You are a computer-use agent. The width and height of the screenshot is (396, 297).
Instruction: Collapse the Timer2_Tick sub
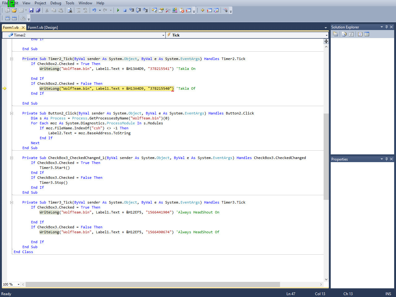tap(11, 59)
